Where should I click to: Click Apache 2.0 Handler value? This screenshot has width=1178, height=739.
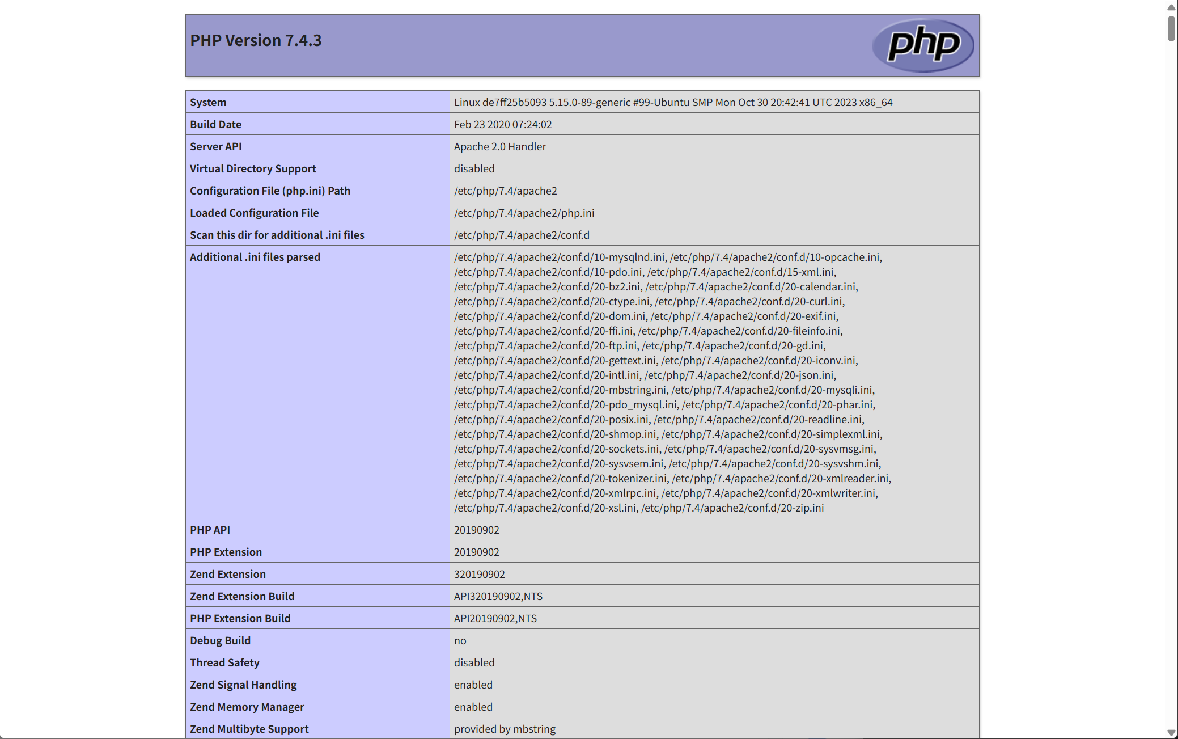click(x=500, y=146)
